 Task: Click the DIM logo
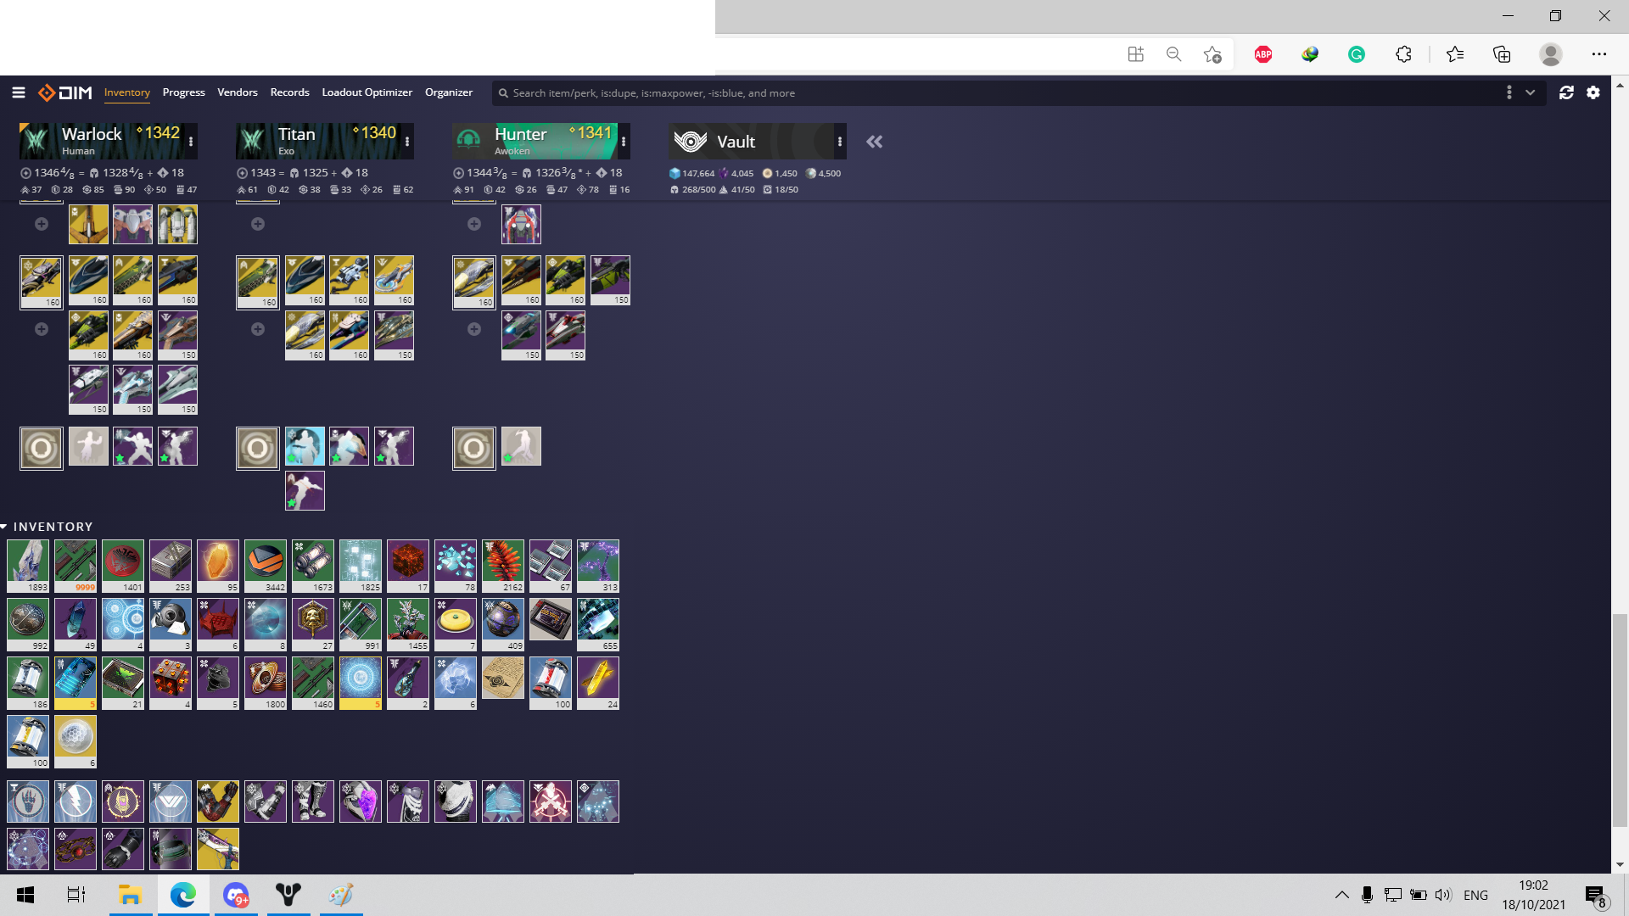click(65, 92)
